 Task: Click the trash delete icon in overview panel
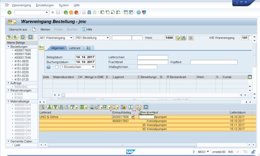tap(23, 37)
